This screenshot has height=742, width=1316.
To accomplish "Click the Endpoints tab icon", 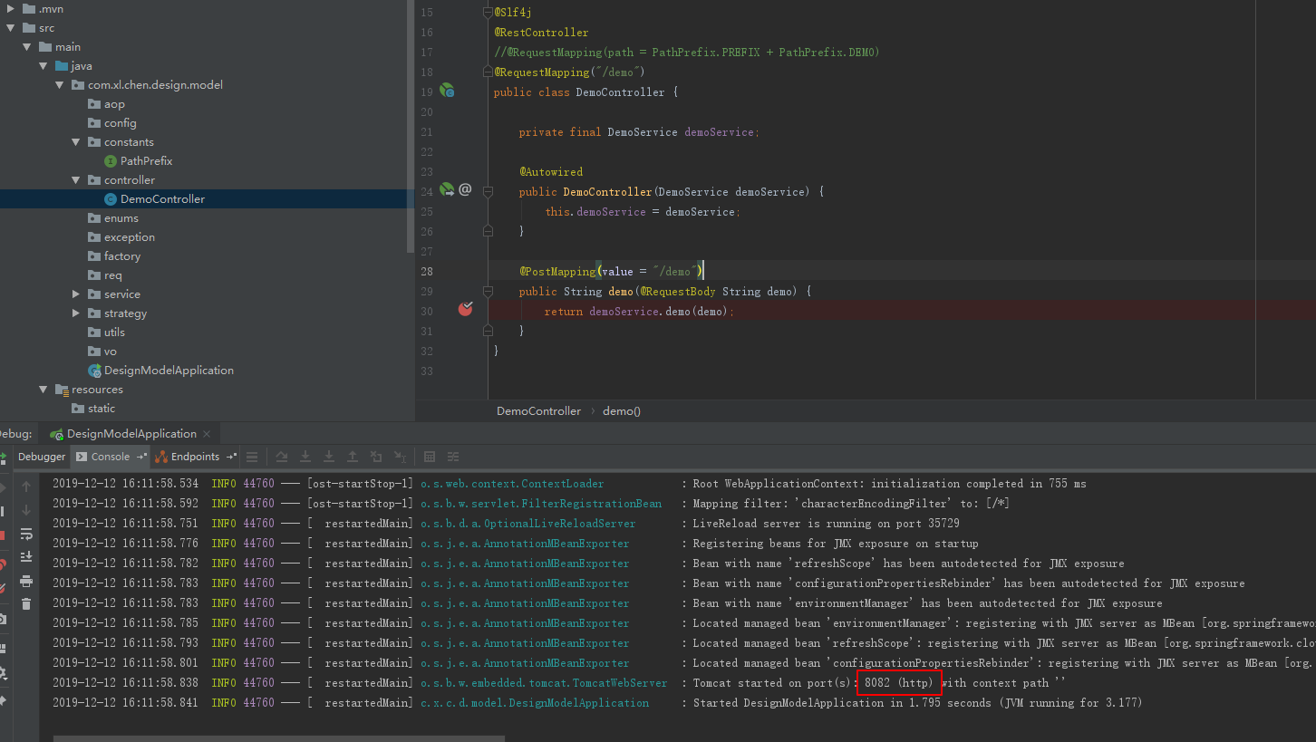I will 161,457.
